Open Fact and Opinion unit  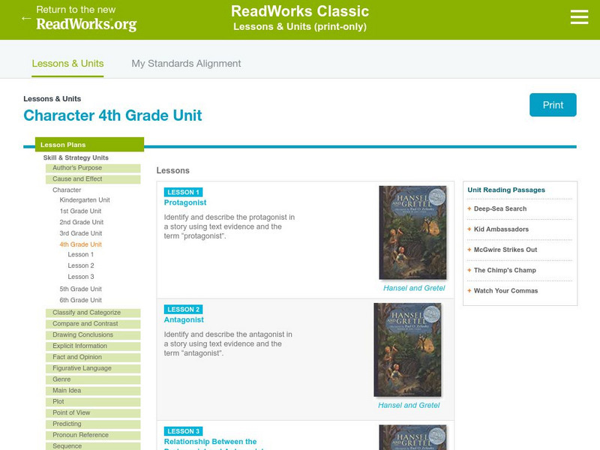(x=93, y=357)
